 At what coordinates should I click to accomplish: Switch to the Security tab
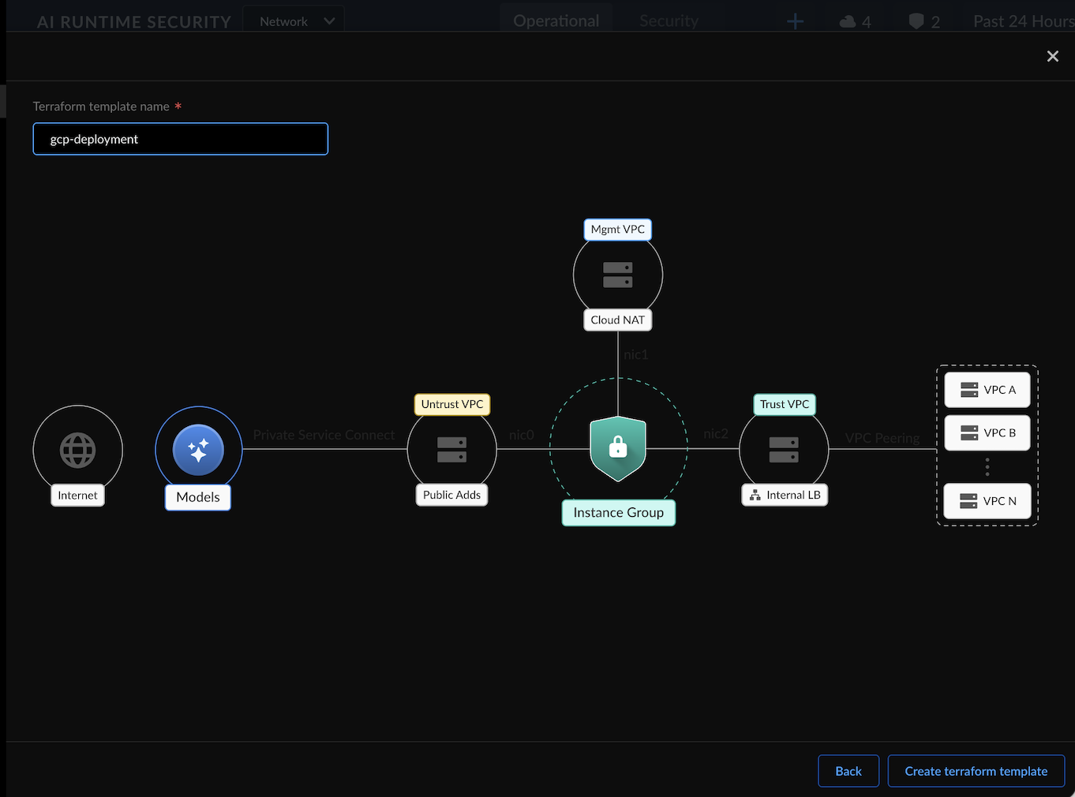pos(669,21)
